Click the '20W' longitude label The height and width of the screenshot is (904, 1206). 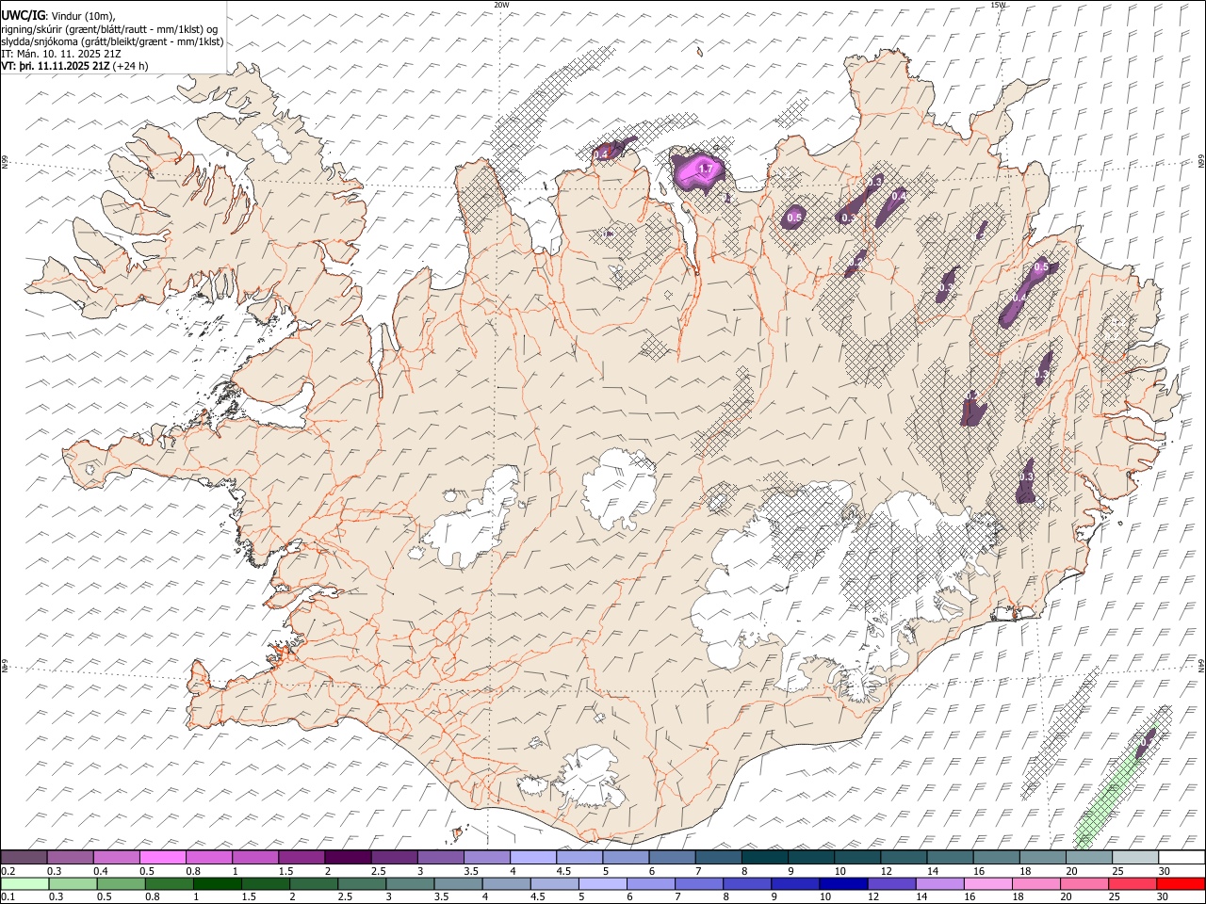502,5
